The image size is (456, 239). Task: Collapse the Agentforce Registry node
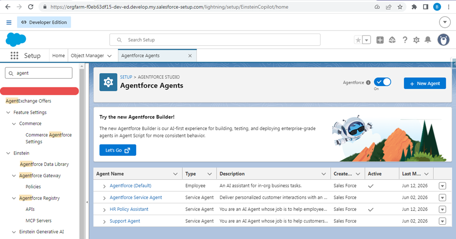point(14,198)
